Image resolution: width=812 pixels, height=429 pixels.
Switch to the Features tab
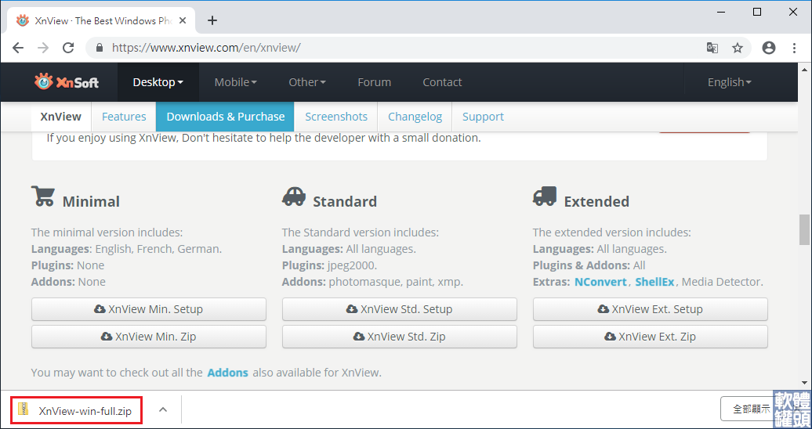[124, 117]
